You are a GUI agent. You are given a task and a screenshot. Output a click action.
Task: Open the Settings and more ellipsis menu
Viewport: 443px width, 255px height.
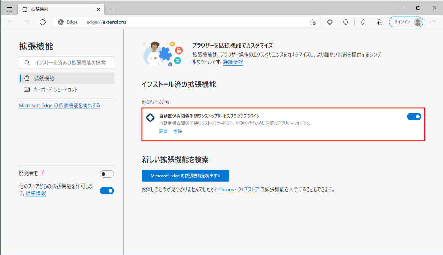point(433,22)
